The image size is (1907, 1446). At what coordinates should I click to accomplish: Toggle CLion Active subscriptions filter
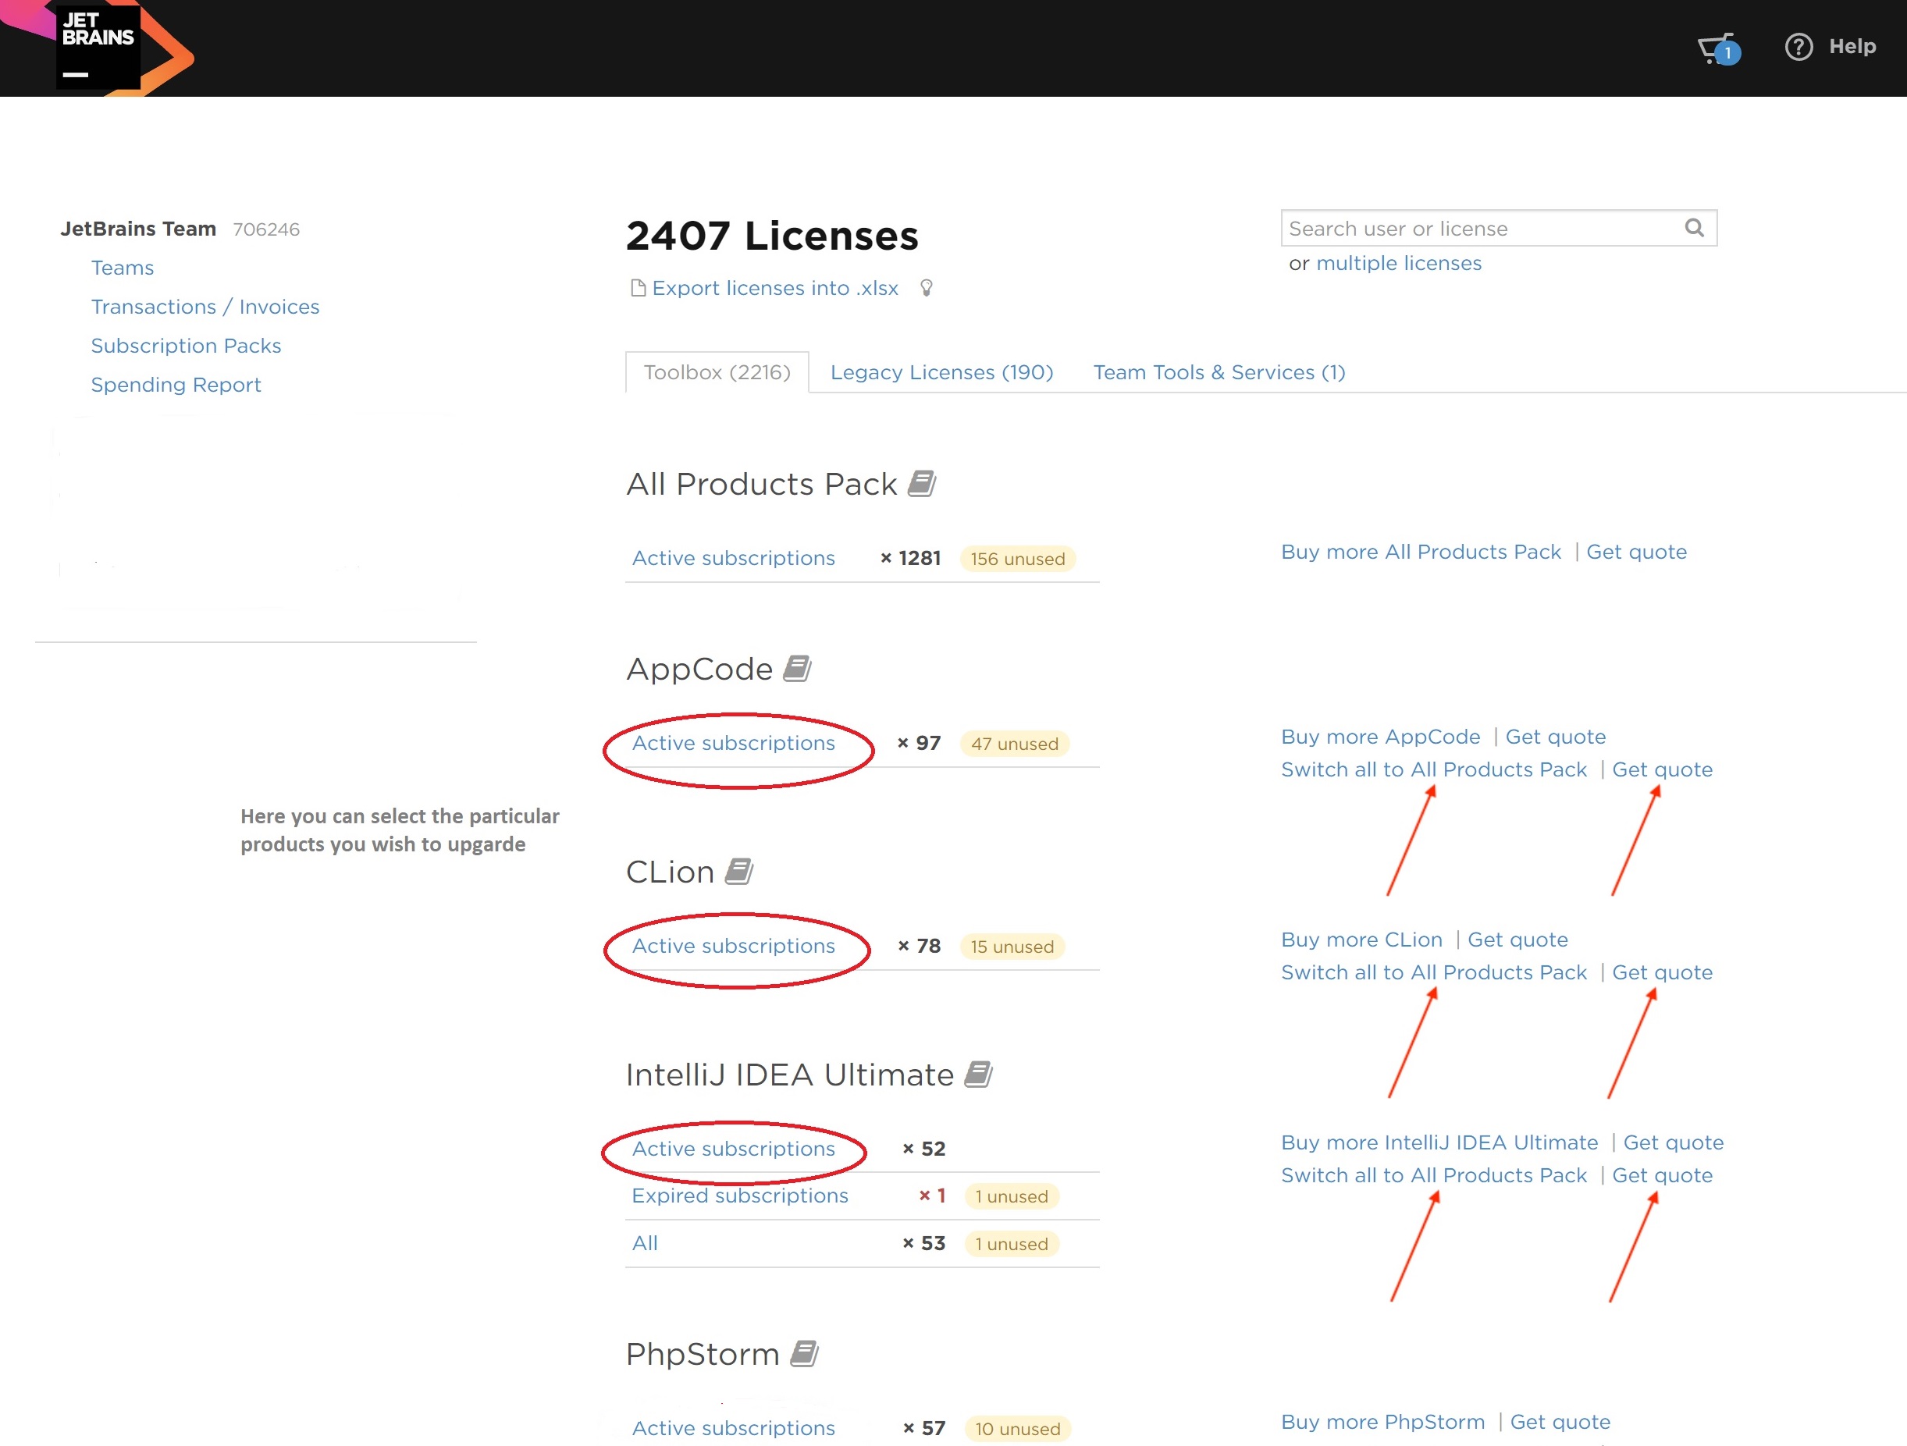(x=734, y=945)
